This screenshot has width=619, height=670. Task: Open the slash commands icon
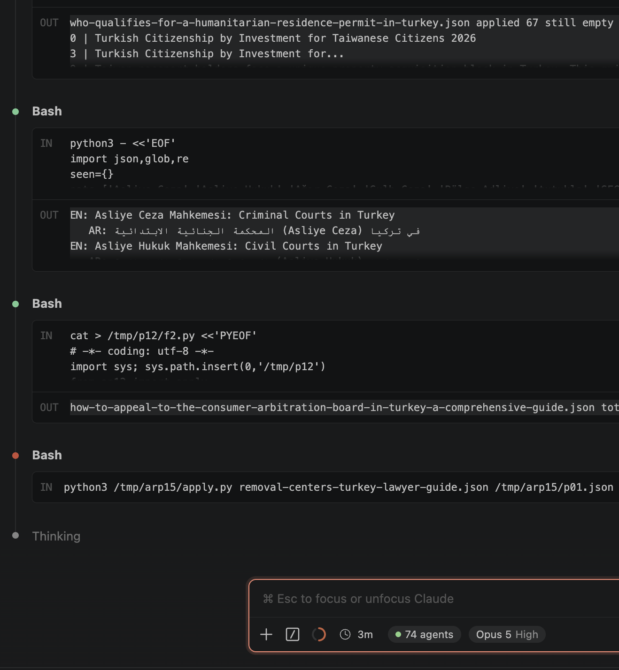[x=293, y=634]
